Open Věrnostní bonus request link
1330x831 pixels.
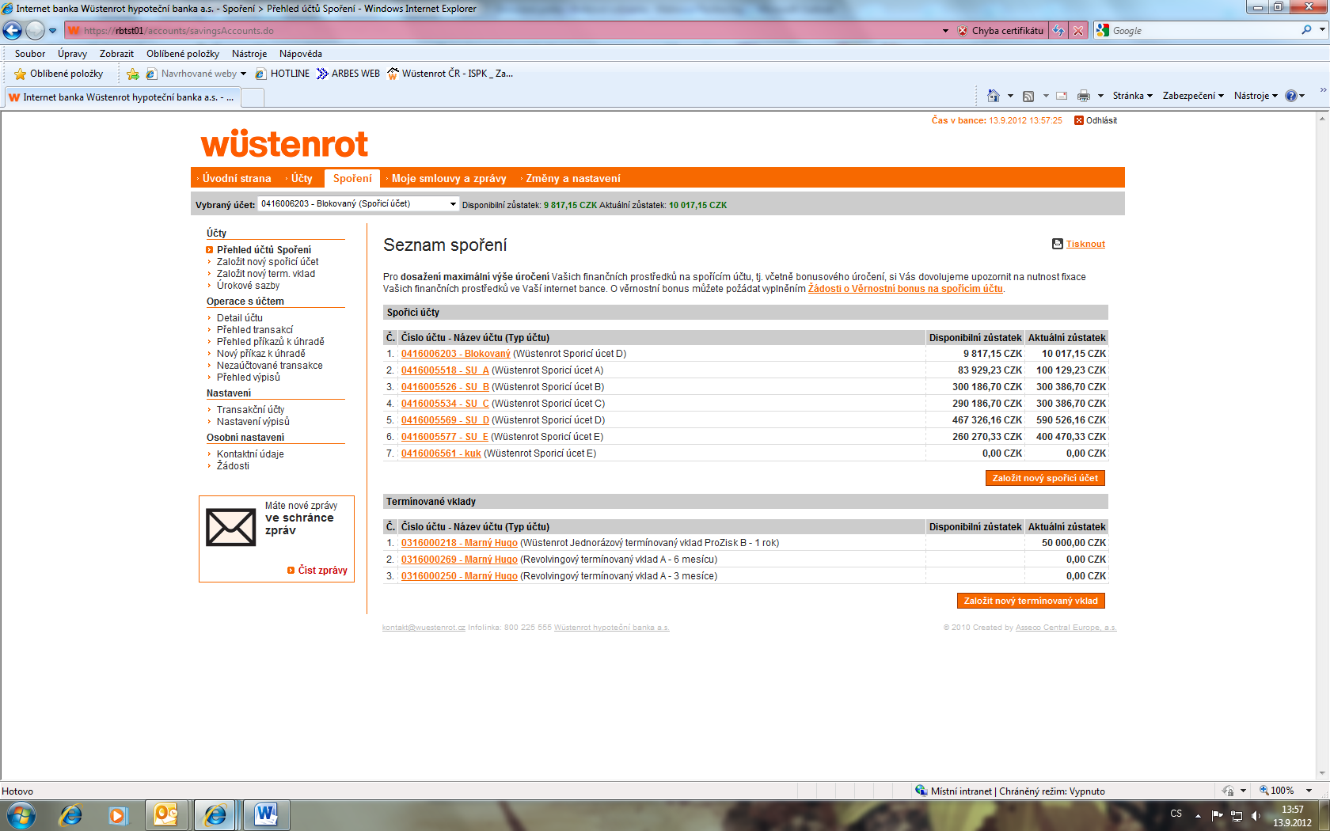click(905, 289)
